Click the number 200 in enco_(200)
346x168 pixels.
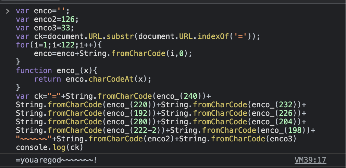140,122
